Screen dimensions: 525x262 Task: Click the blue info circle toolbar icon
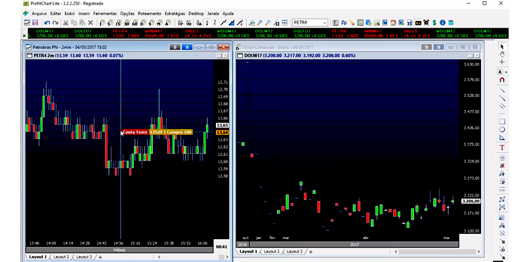[x=442, y=23]
